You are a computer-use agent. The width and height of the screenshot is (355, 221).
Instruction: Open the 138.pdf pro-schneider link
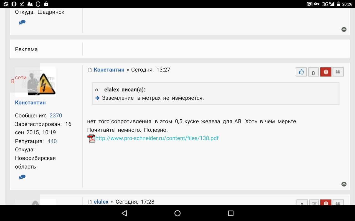pyautogui.click(x=157, y=138)
